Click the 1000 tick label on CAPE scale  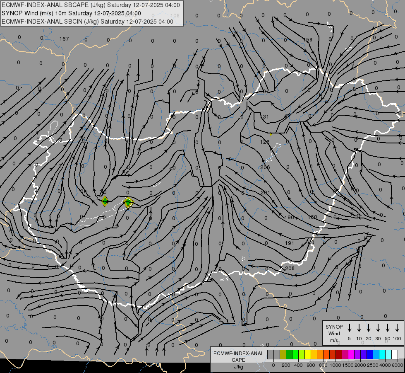click(x=336, y=365)
